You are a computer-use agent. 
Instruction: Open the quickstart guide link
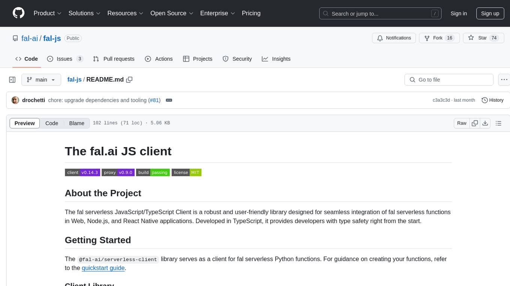(x=103, y=268)
